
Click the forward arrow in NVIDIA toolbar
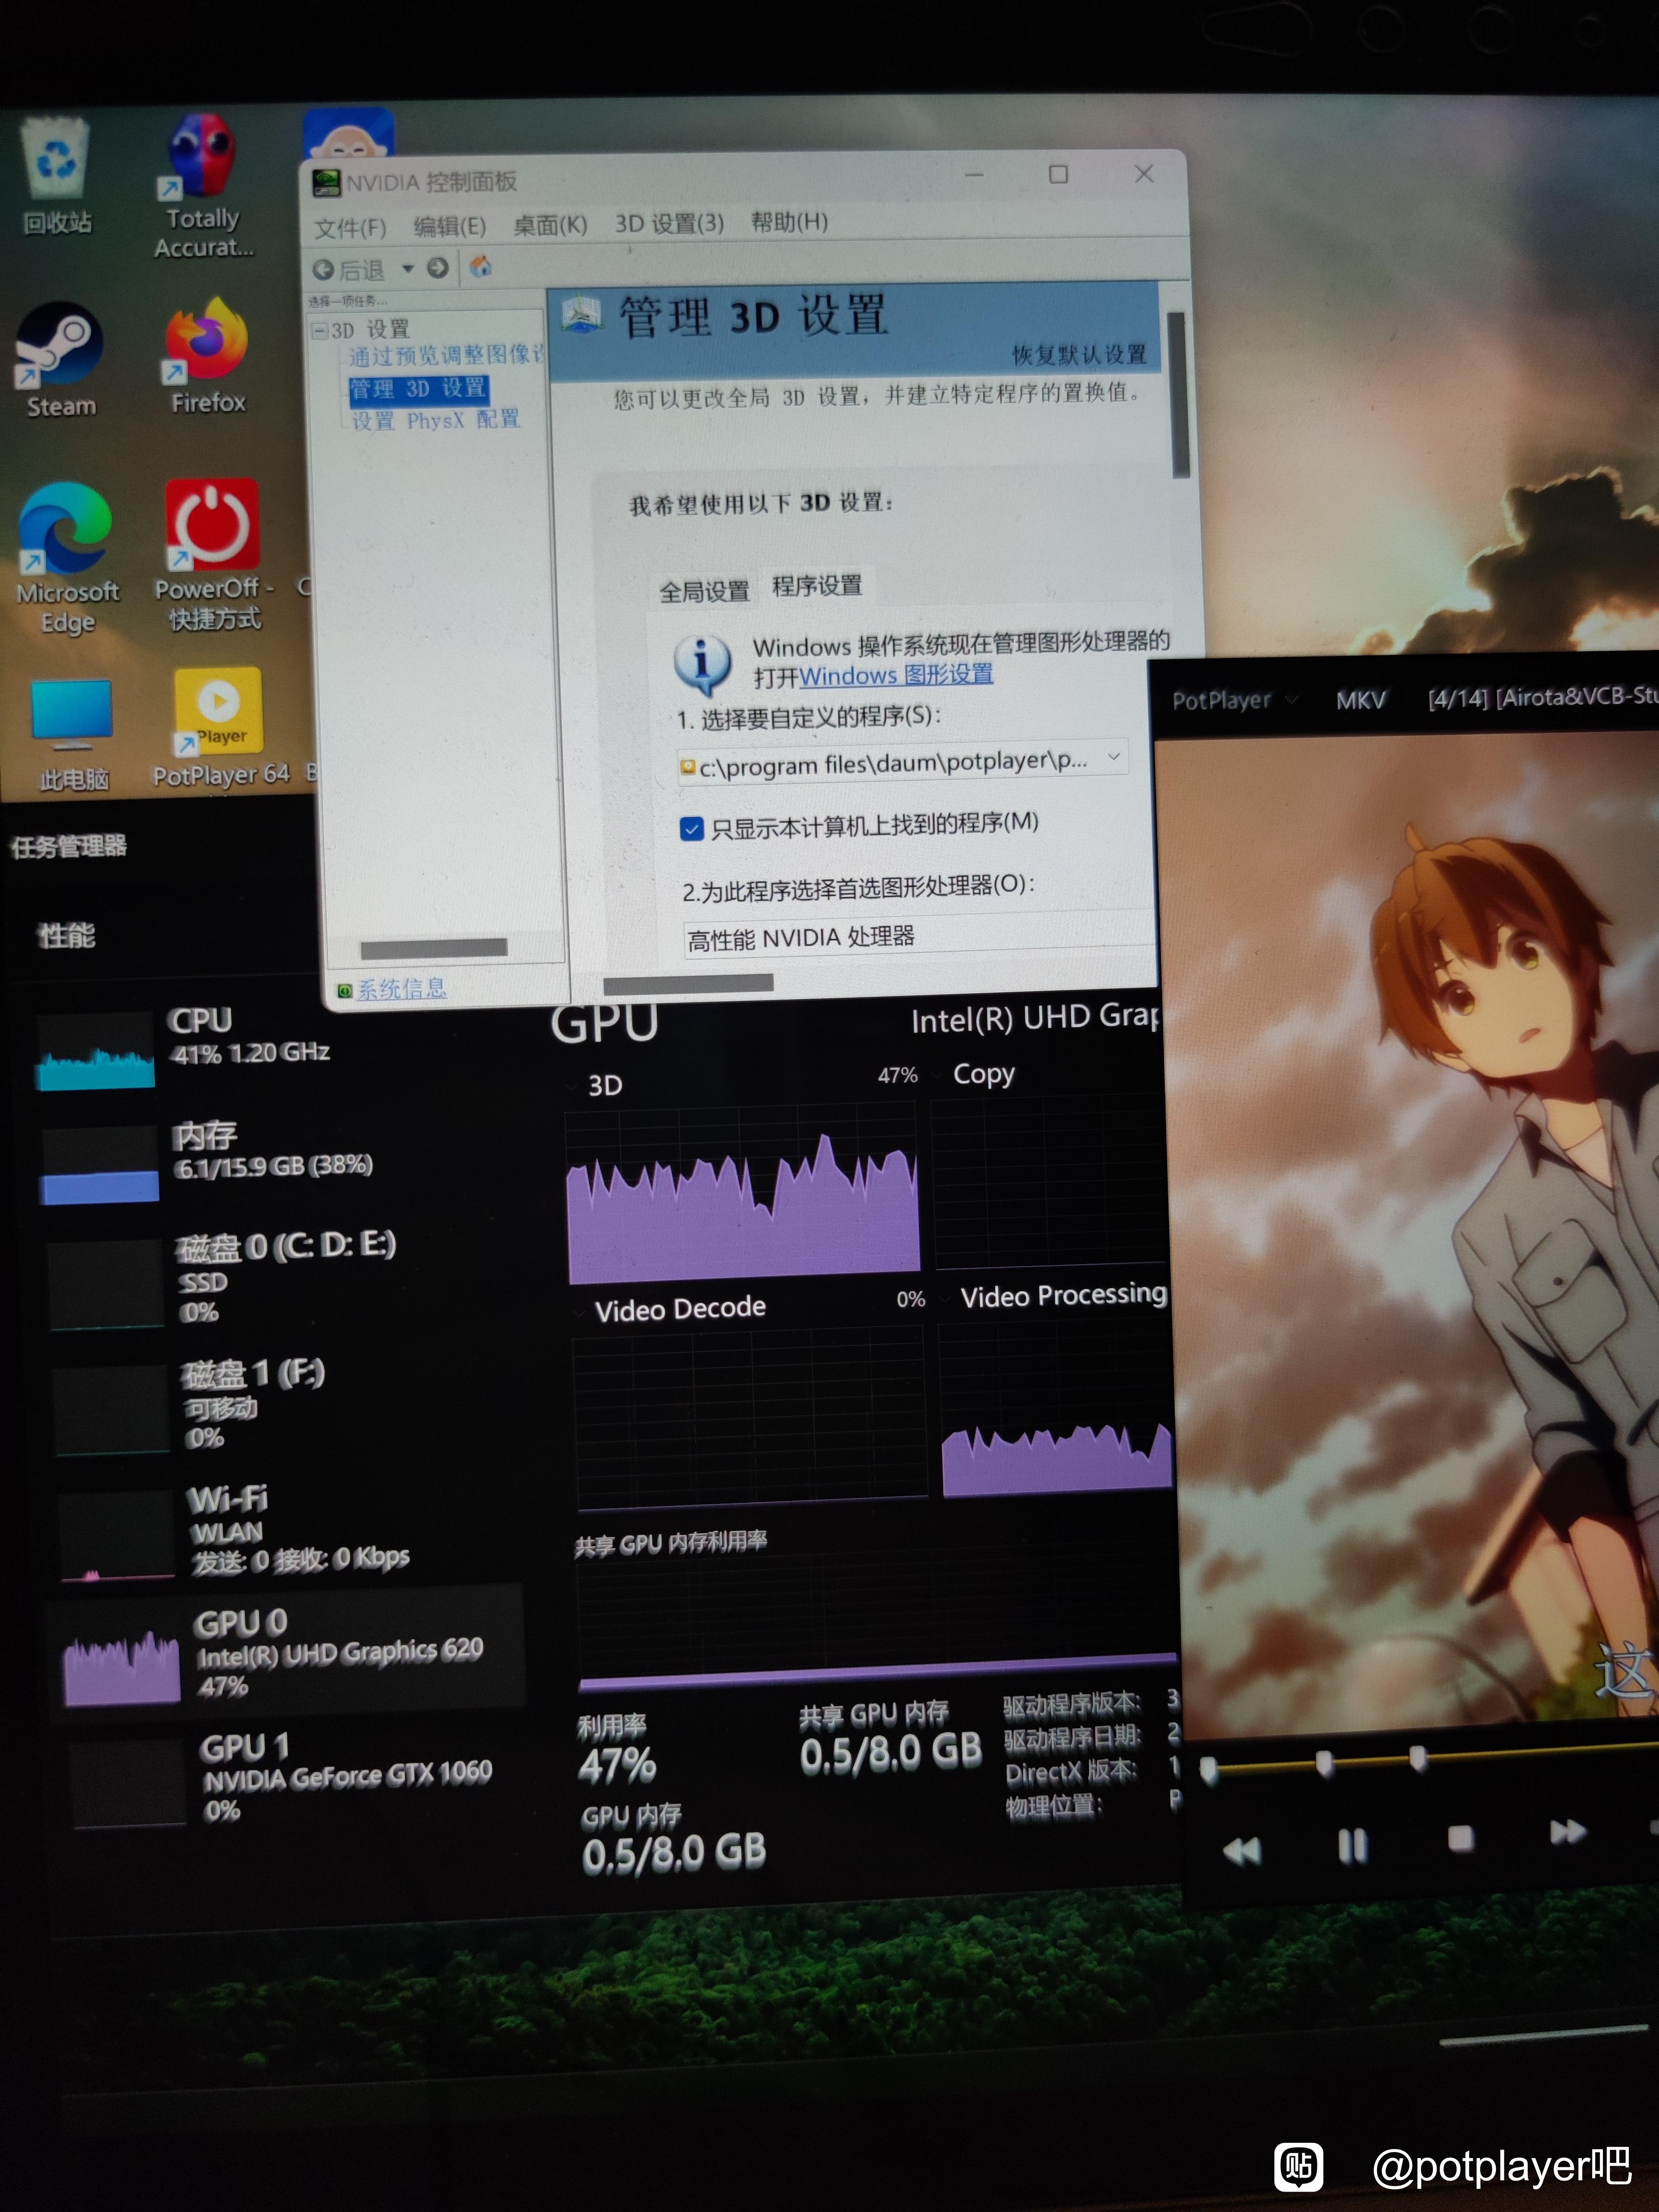click(x=438, y=268)
